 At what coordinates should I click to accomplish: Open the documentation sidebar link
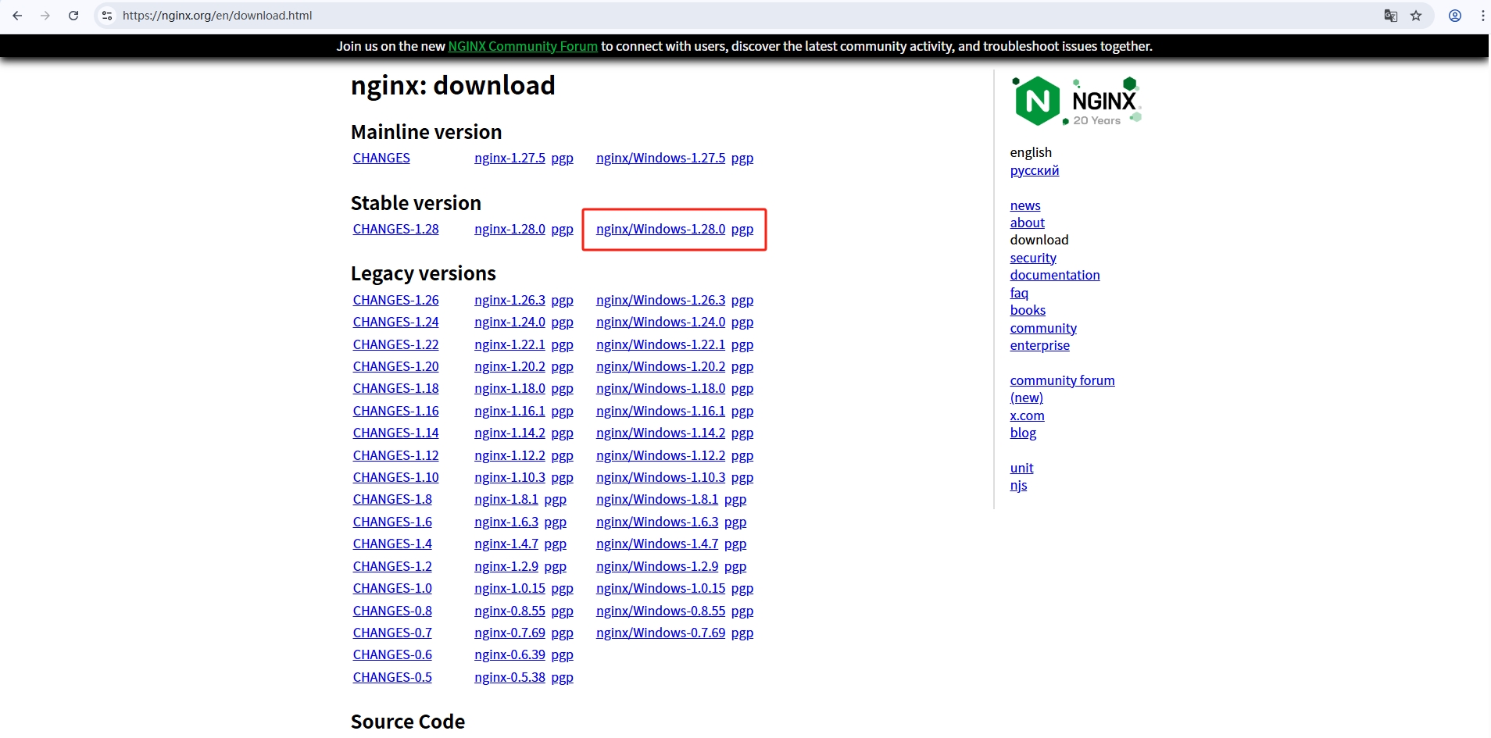coord(1055,275)
